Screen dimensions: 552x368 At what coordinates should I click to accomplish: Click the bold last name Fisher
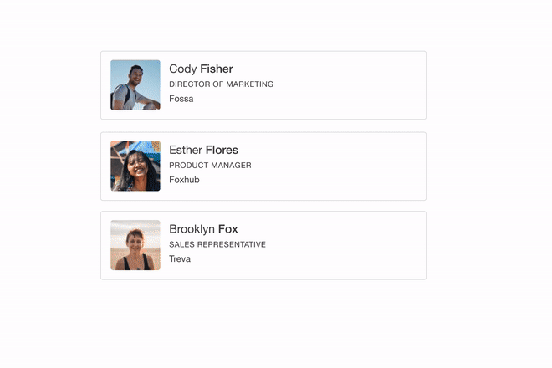(x=217, y=69)
